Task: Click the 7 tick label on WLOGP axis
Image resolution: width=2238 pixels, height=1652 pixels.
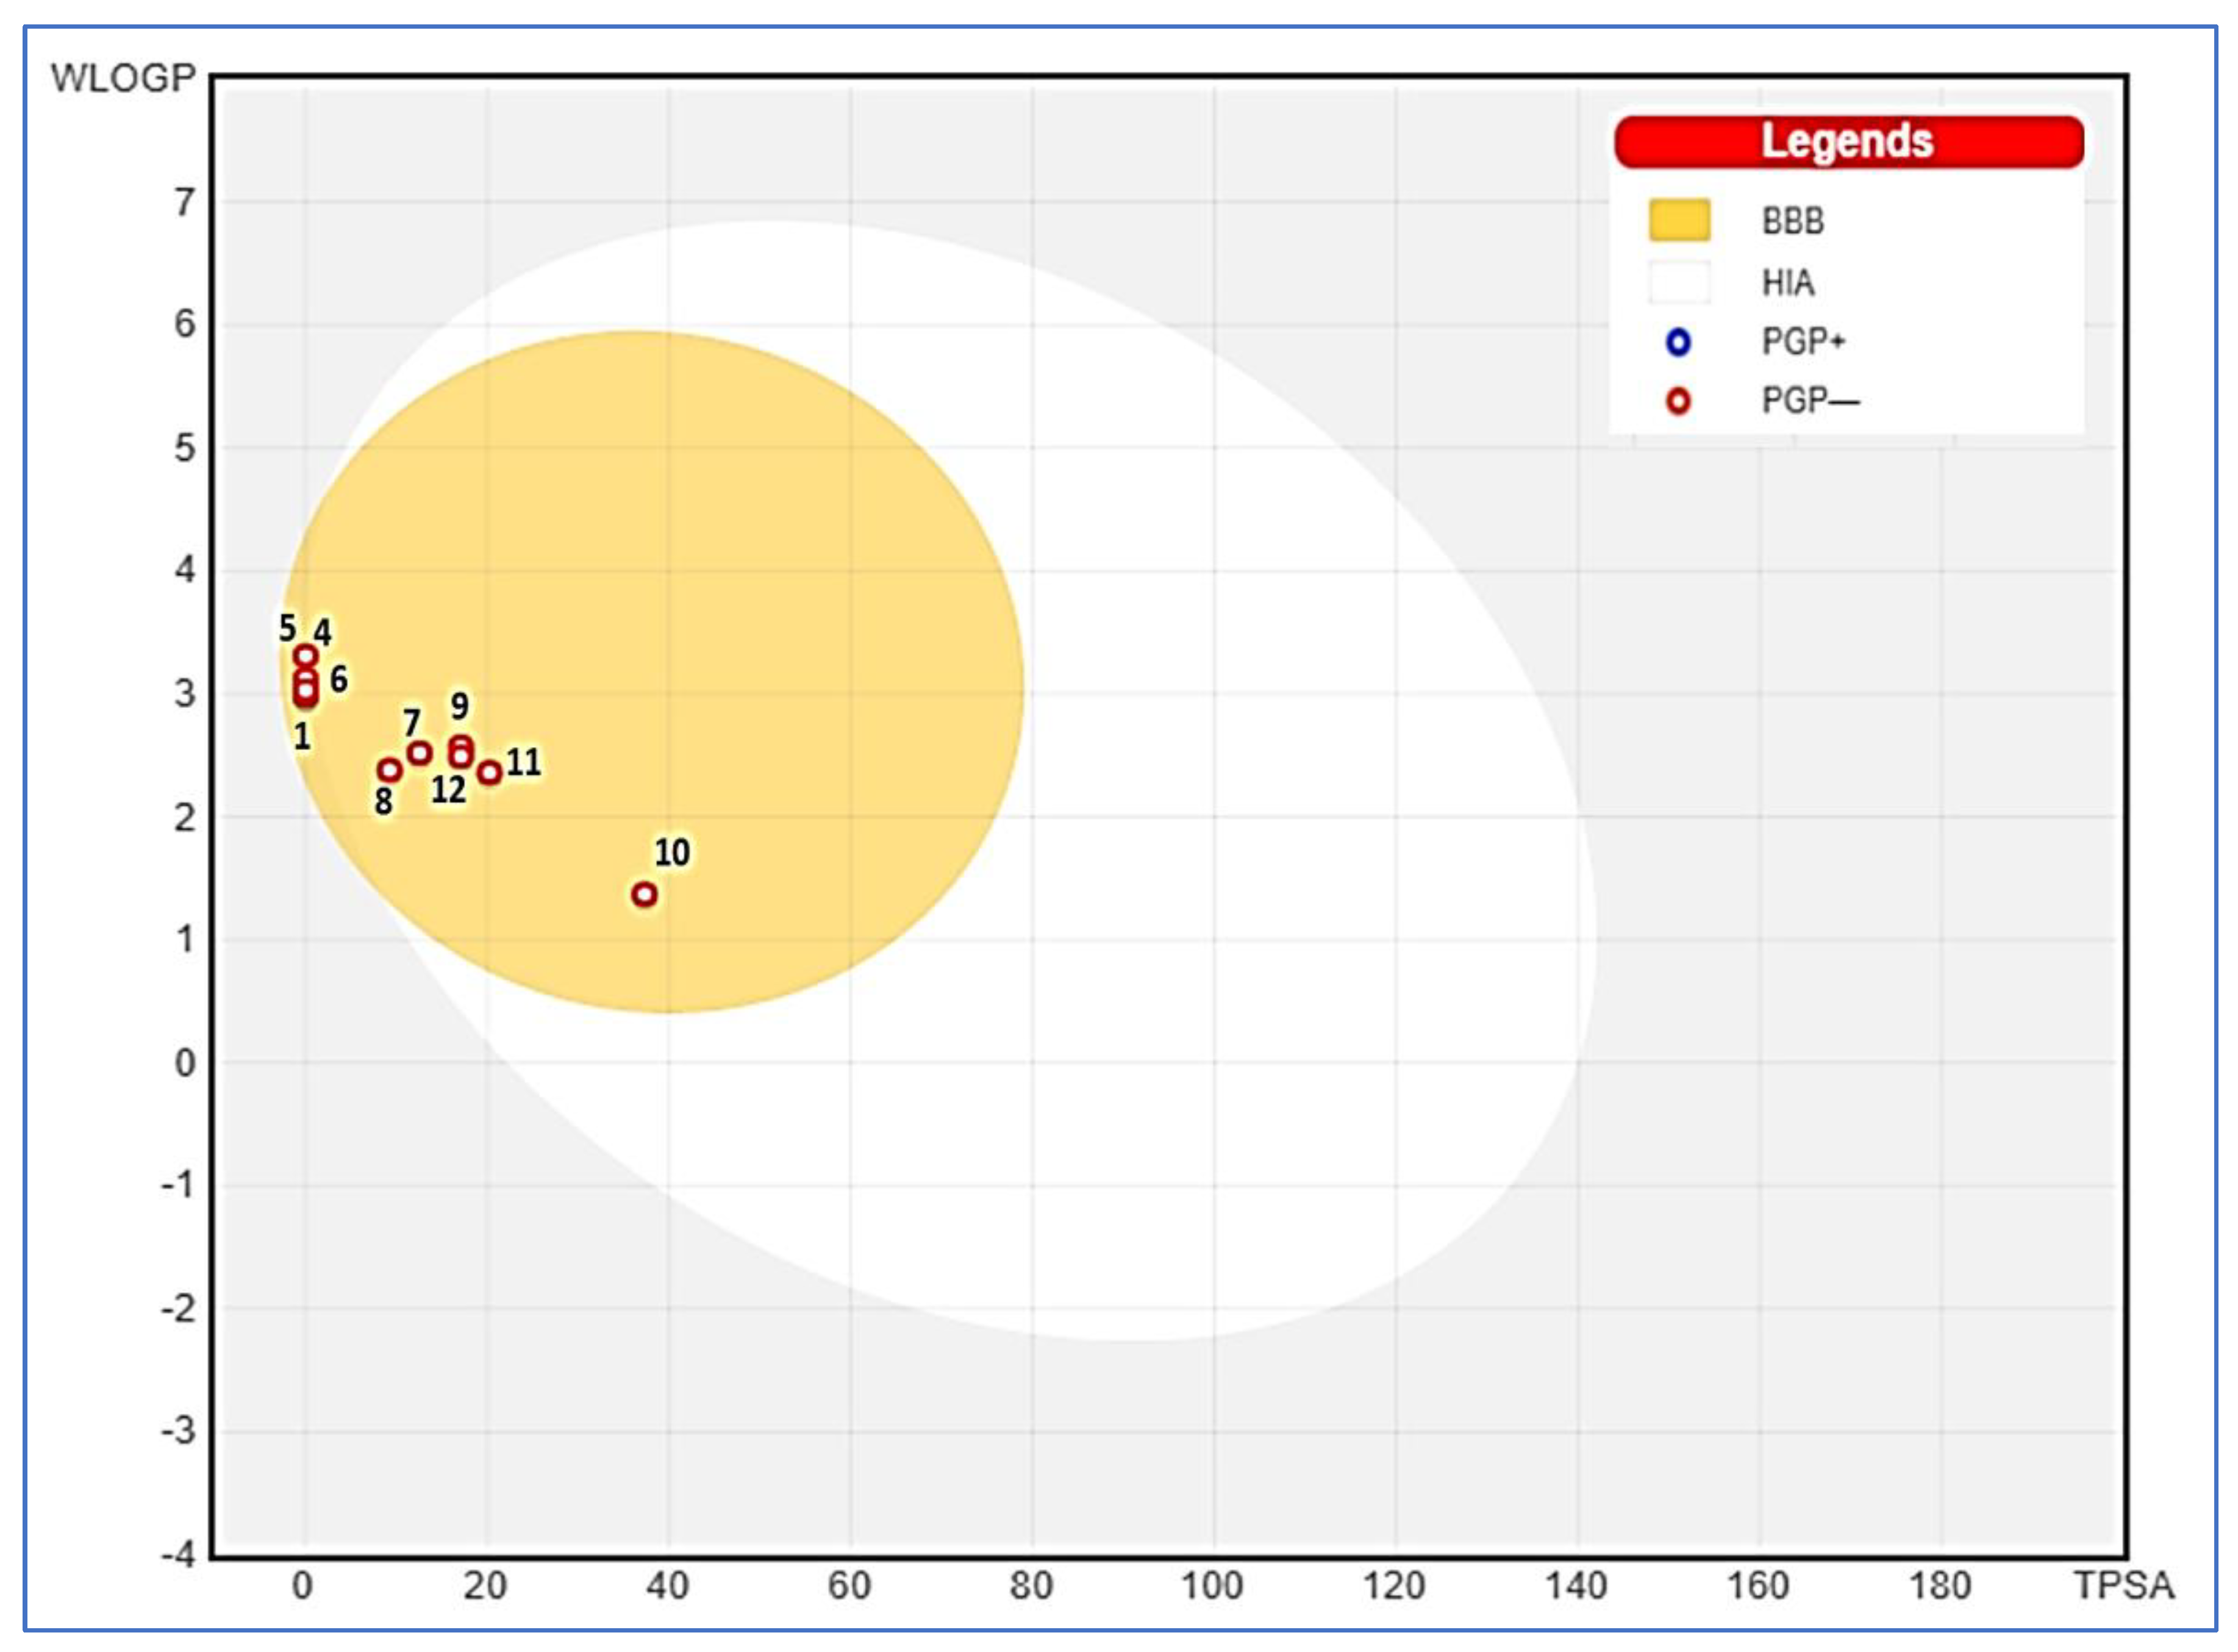Action: pyautogui.click(x=185, y=203)
